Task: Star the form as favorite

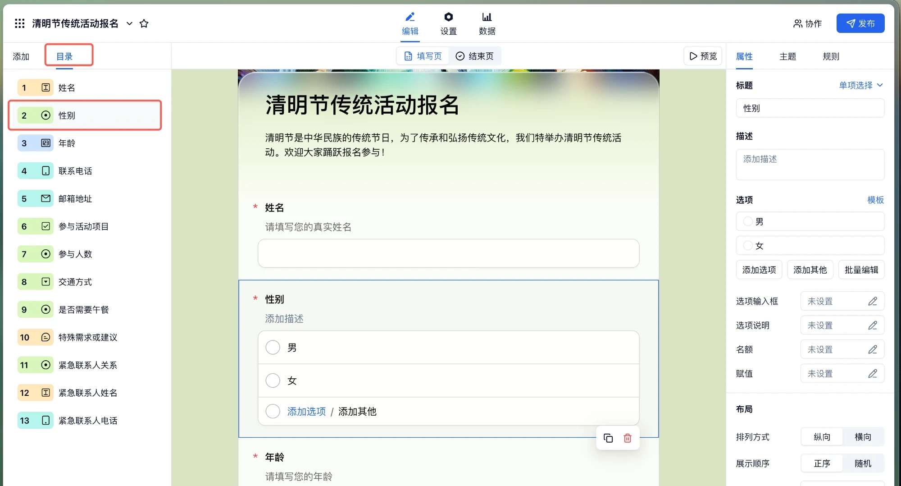Action: click(x=144, y=23)
